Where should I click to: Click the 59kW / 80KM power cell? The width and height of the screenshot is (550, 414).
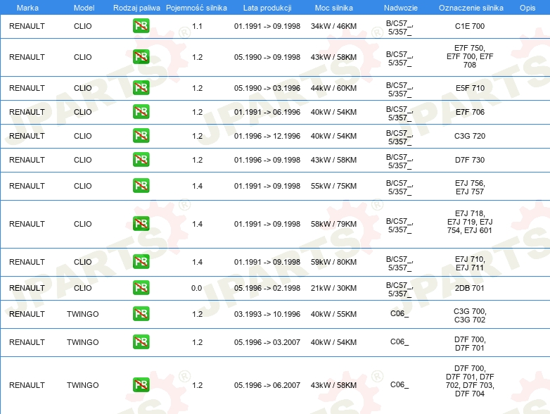click(x=333, y=262)
